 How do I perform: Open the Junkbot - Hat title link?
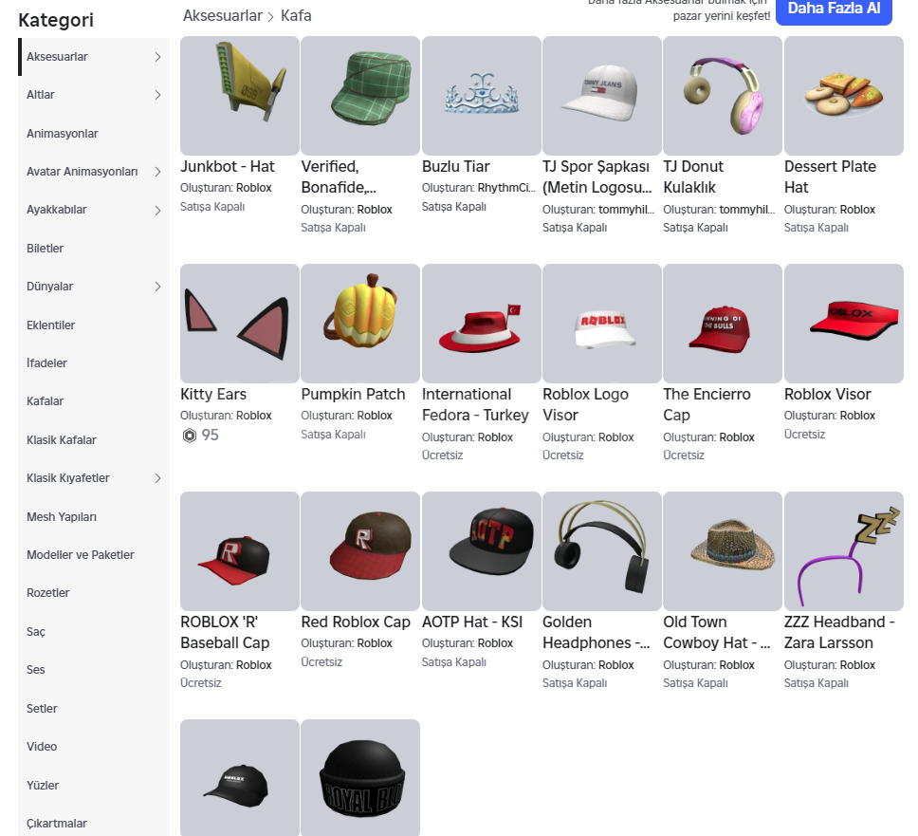pyautogui.click(x=228, y=166)
